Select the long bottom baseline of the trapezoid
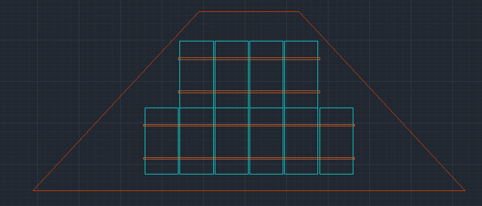Image resolution: width=482 pixels, height=206 pixels. [x=249, y=190]
